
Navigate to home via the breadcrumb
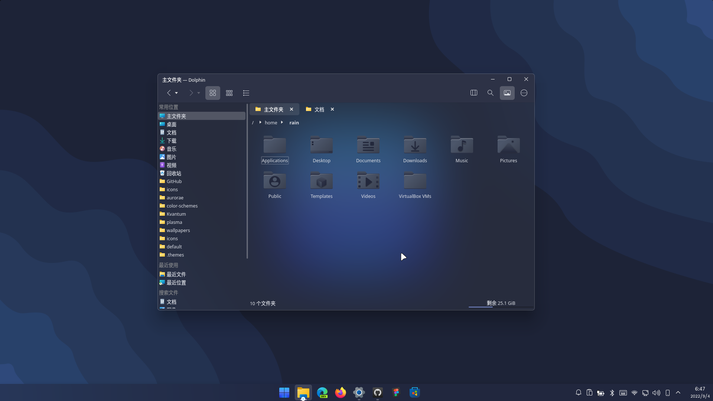[x=271, y=123]
